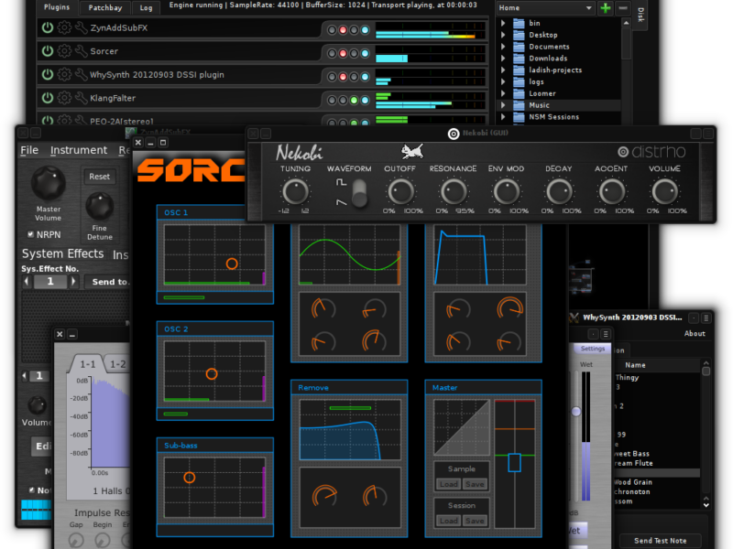Disable the Sorcer plugin with its power icon
733x549 pixels.
click(48, 51)
